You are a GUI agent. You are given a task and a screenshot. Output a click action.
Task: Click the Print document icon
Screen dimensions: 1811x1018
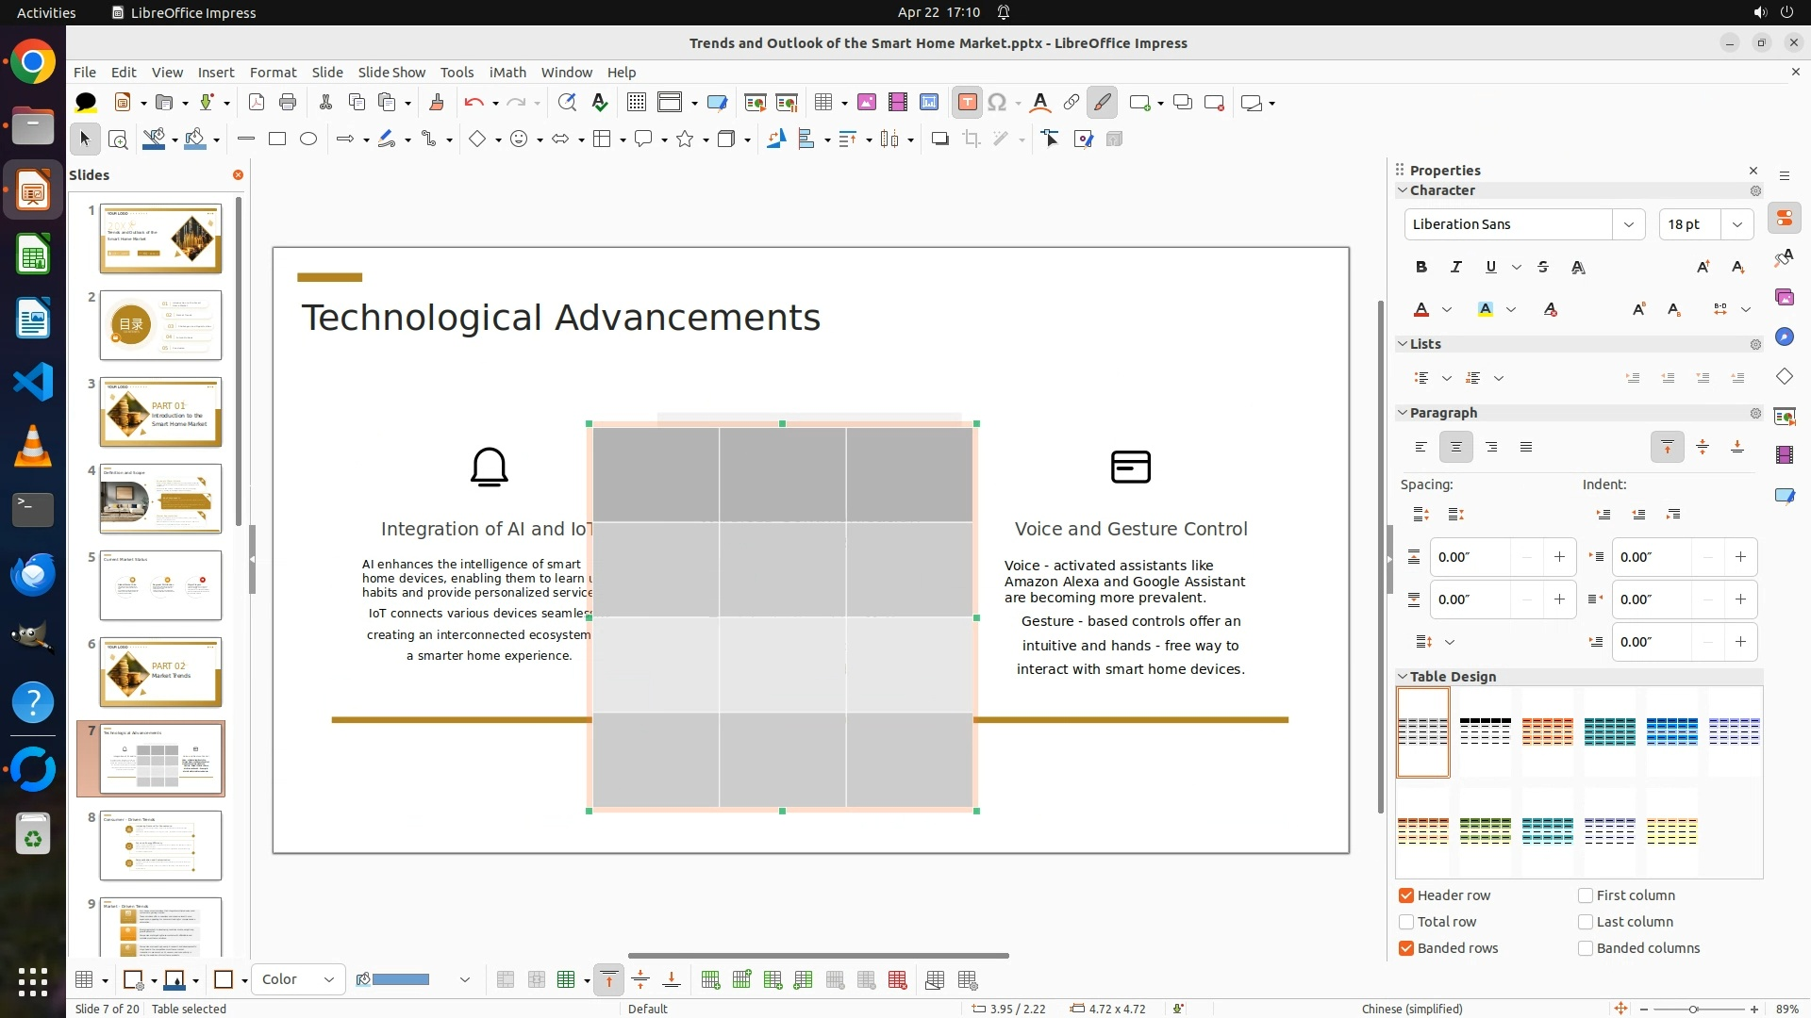pos(288,103)
